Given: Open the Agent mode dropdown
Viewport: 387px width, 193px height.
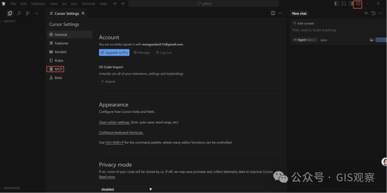Looking at the screenshot, I should tap(305, 40).
